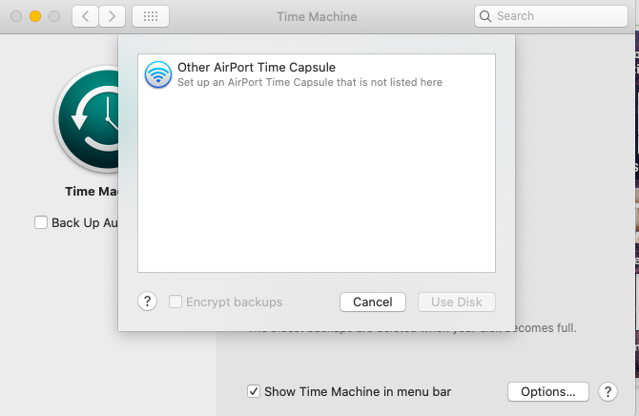Focus the Search field
This screenshot has width=639, height=416.
551,16
